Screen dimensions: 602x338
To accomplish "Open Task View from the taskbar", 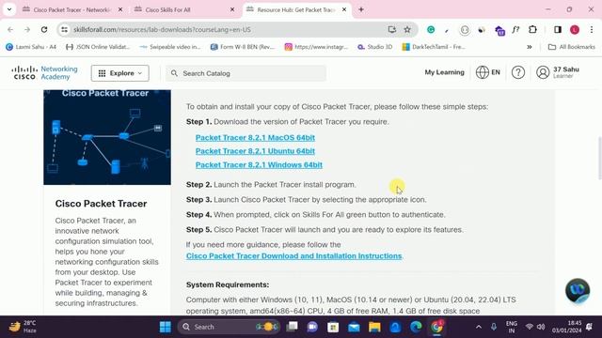I will [x=293, y=327].
